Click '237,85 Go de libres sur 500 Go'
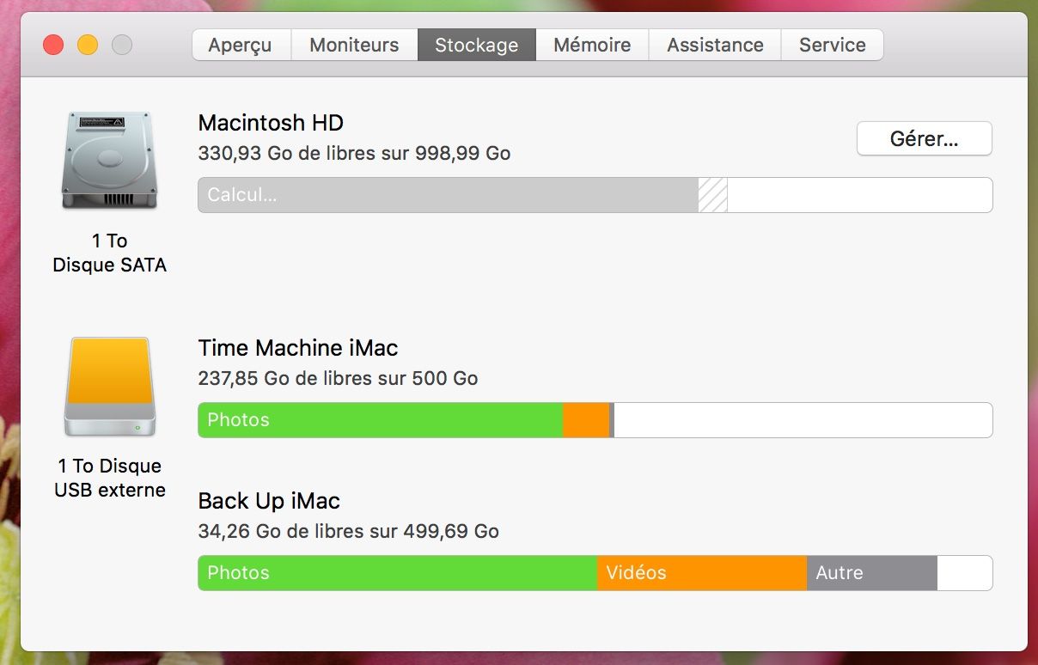The width and height of the screenshot is (1038, 665). click(338, 379)
